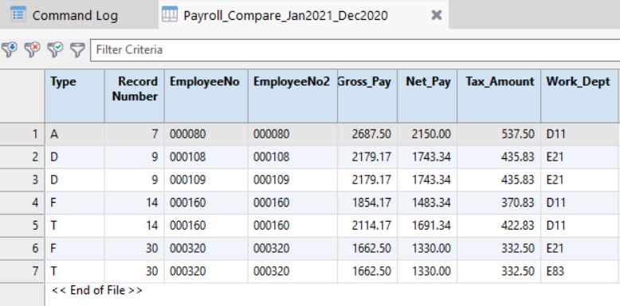Click the remove-filter funnel icon with red X
Image resolution: width=620 pixels, height=306 pixels.
point(32,50)
